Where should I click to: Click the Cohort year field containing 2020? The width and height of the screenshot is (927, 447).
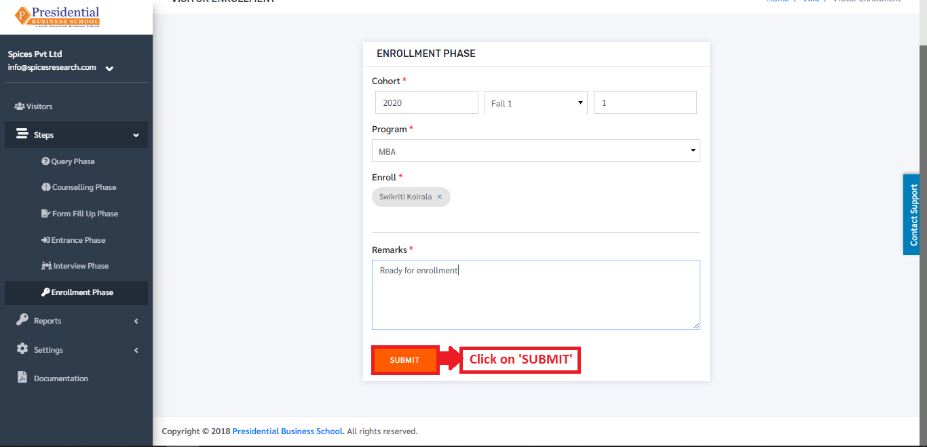(427, 103)
